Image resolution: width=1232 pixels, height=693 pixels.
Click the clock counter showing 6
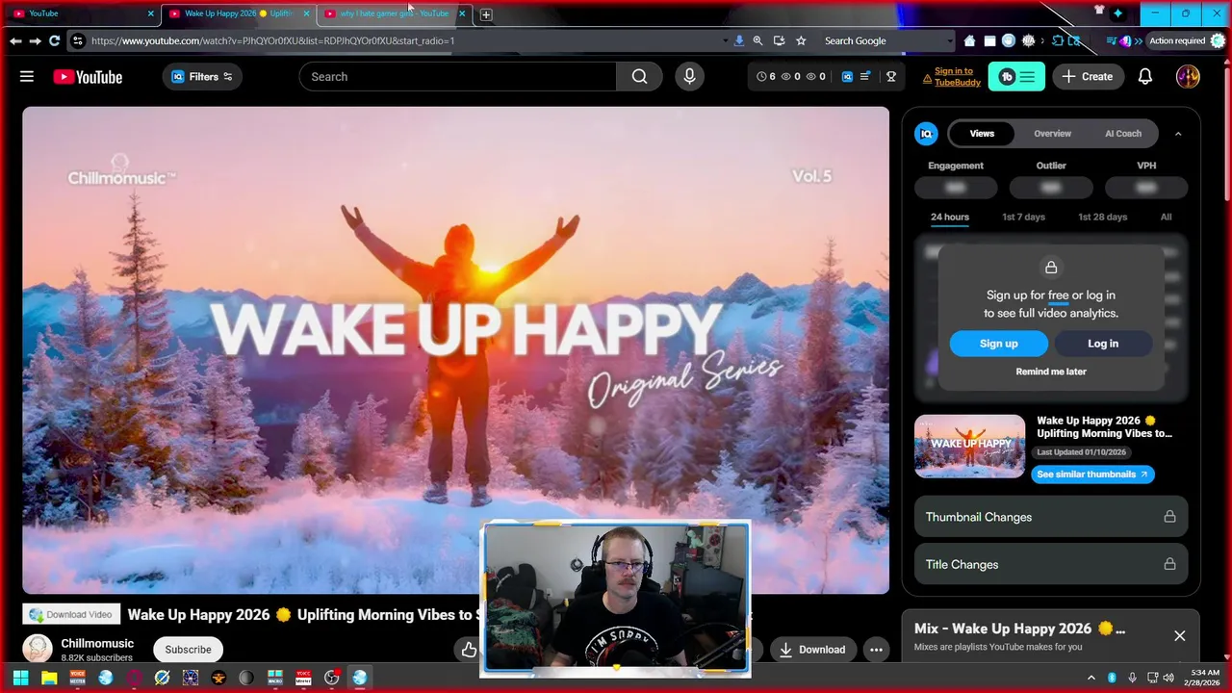766,77
